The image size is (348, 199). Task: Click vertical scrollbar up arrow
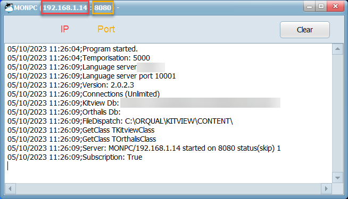tap(337, 49)
